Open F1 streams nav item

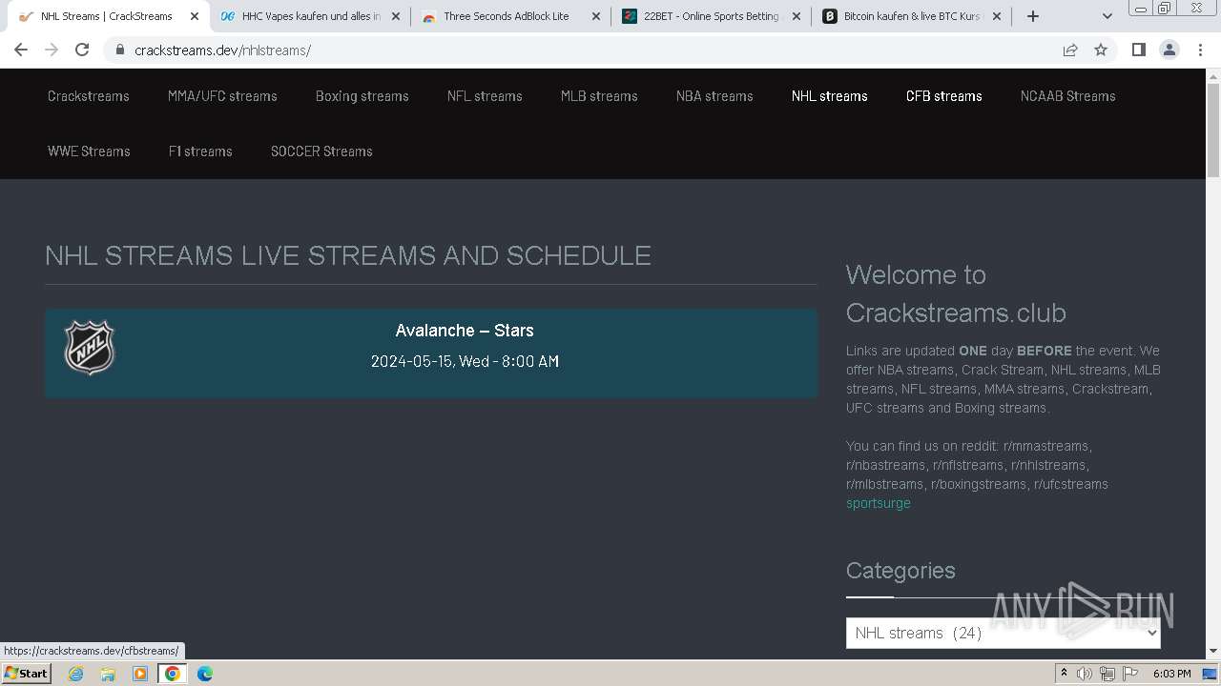pyautogui.click(x=200, y=151)
